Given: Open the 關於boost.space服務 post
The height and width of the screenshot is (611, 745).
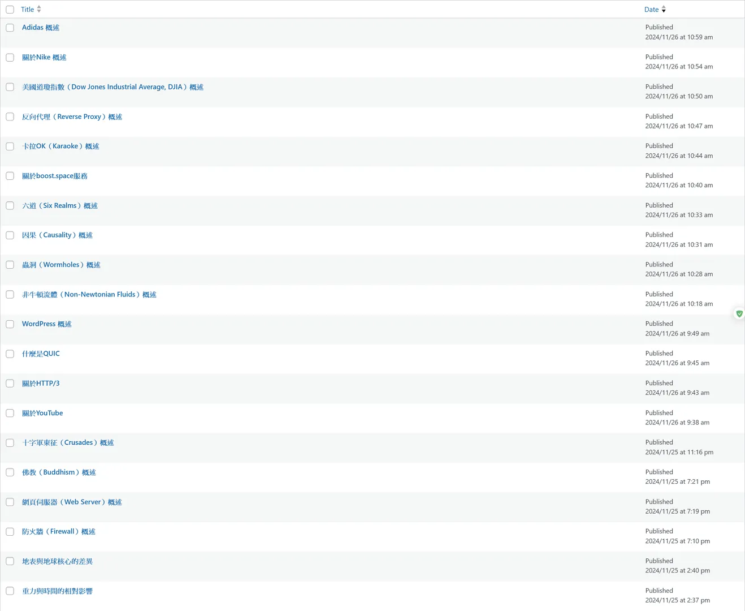Looking at the screenshot, I should (x=54, y=176).
